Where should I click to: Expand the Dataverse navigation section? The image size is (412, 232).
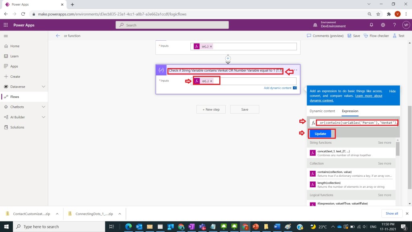tap(43, 87)
